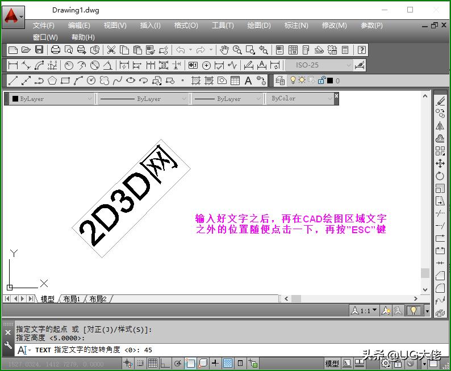Open the ISO-25 dimension style dropdown
Image resolution: width=451 pixels, height=371 pixels.
(349, 65)
